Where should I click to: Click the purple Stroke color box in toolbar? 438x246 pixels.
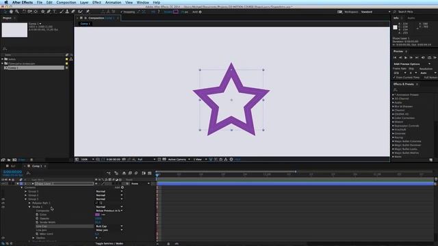176,12
